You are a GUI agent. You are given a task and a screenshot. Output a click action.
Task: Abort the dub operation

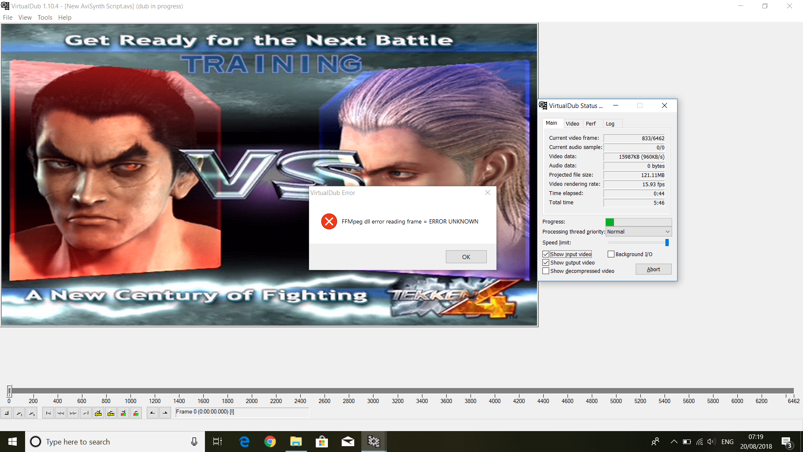[x=653, y=270]
